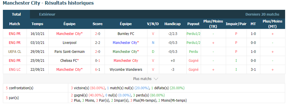
Task: Open the Burnley FC team link
Action: click(x=126, y=34)
